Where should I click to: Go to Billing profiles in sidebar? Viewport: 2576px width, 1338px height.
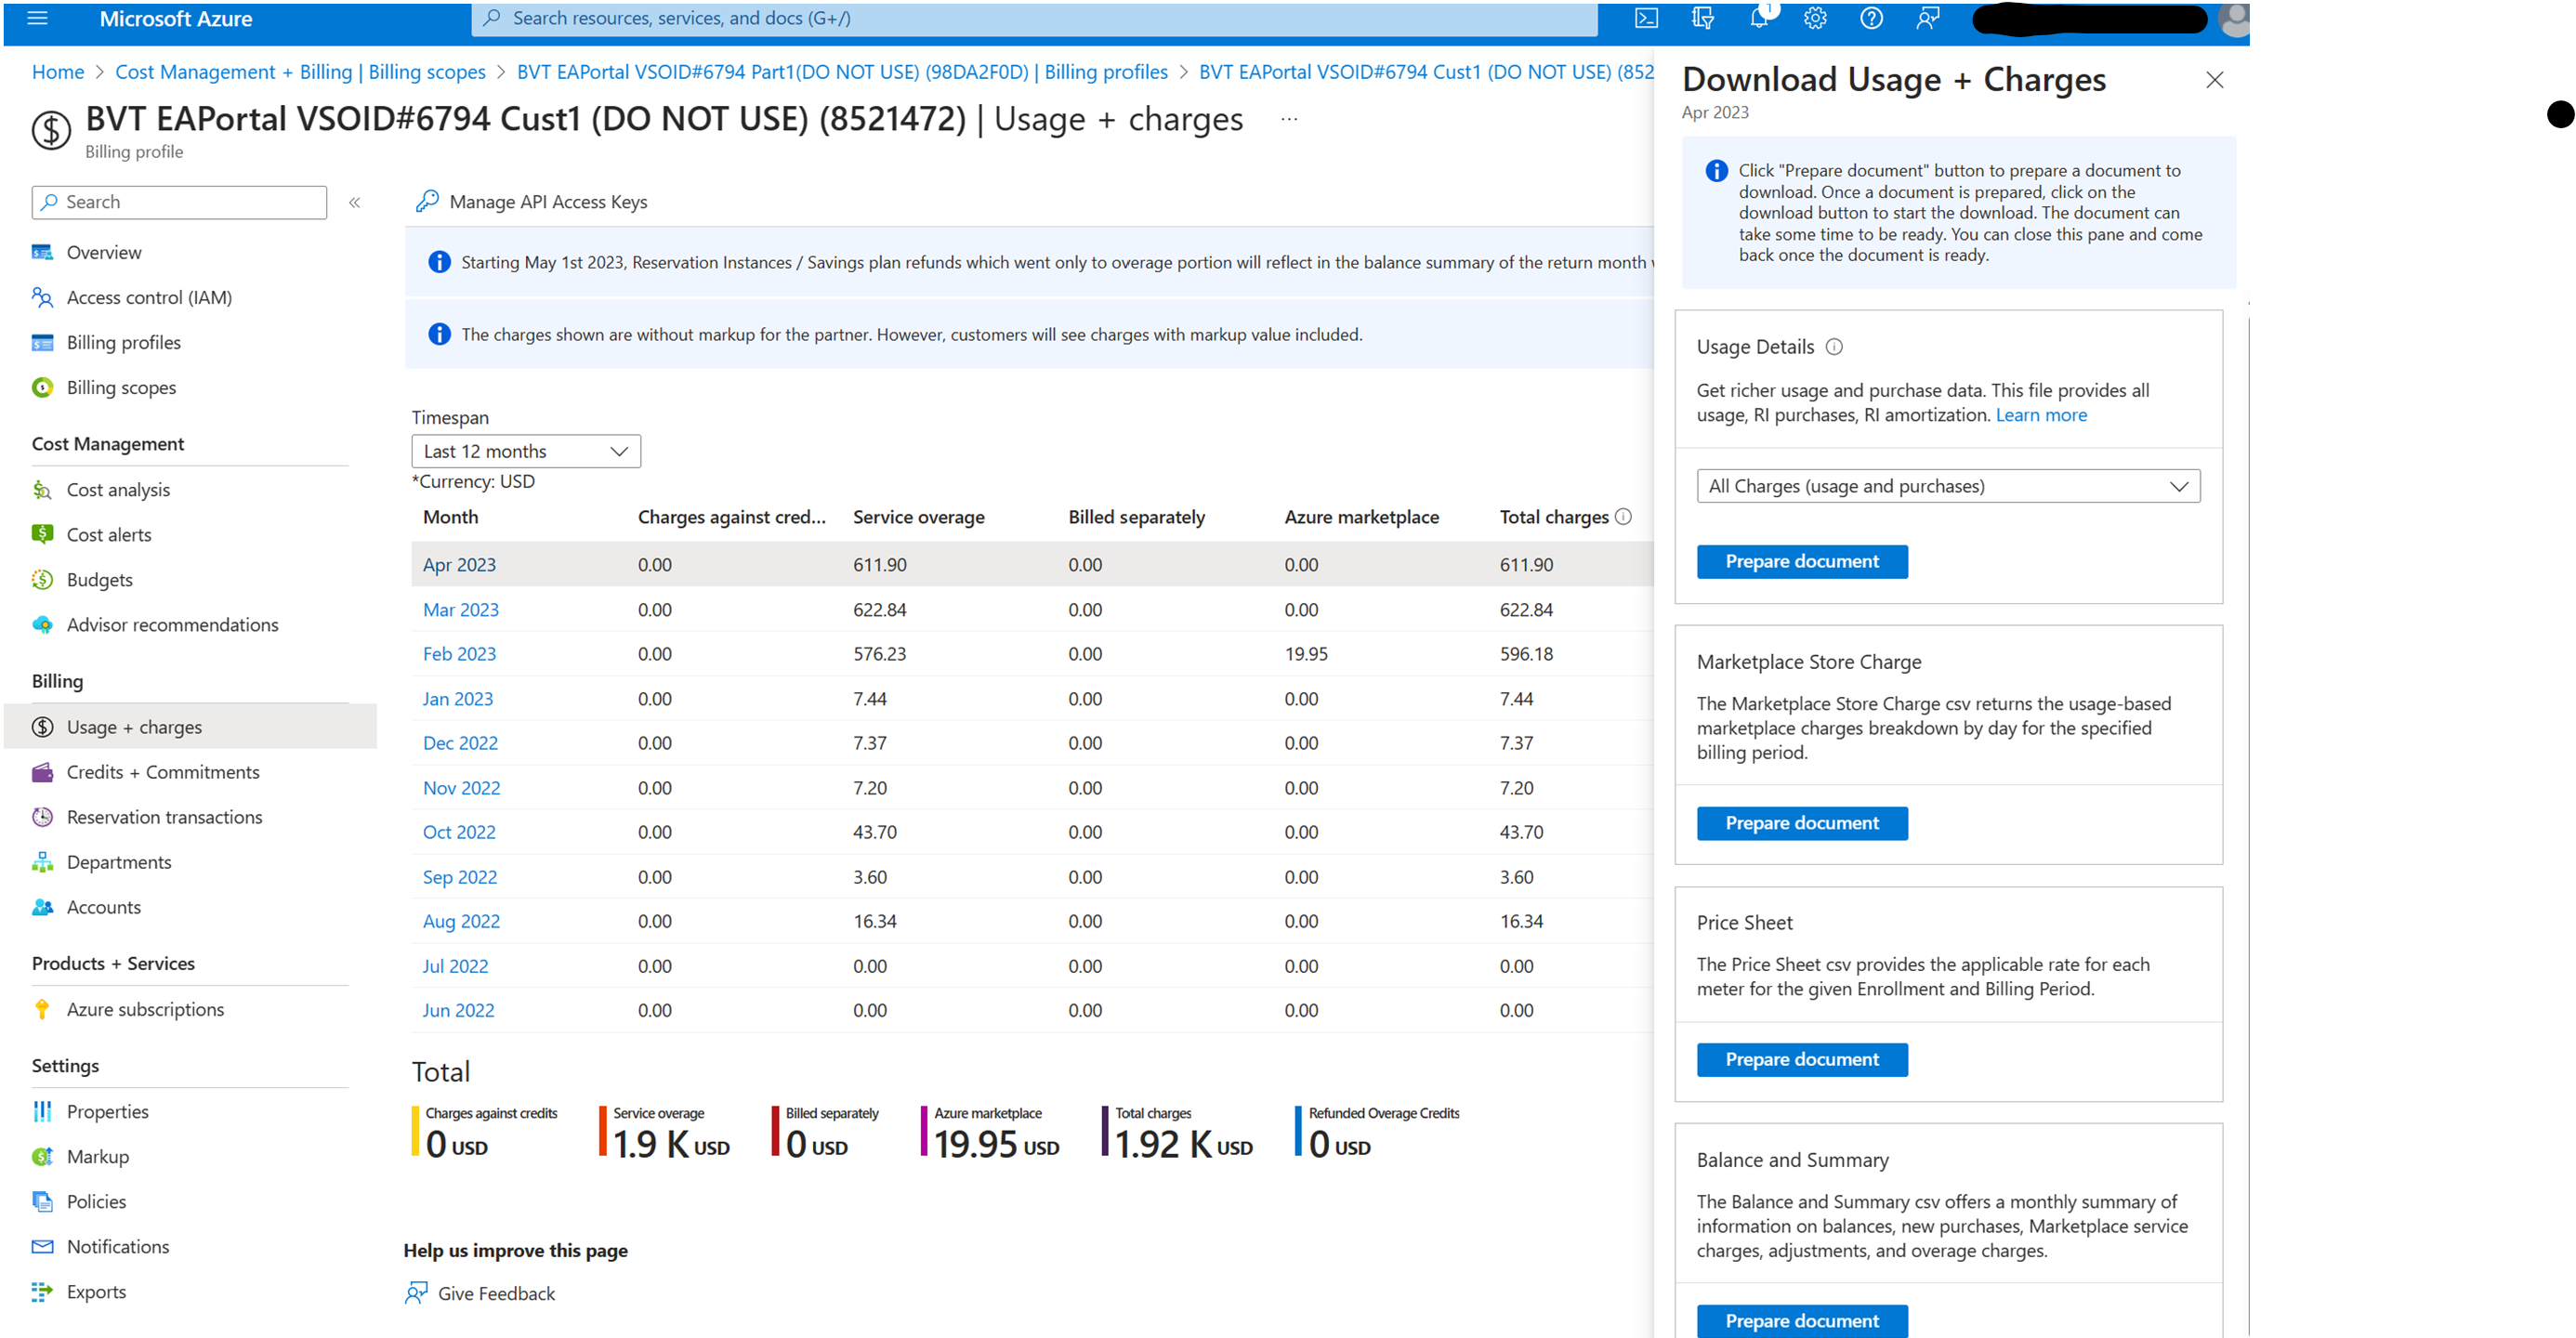(123, 342)
